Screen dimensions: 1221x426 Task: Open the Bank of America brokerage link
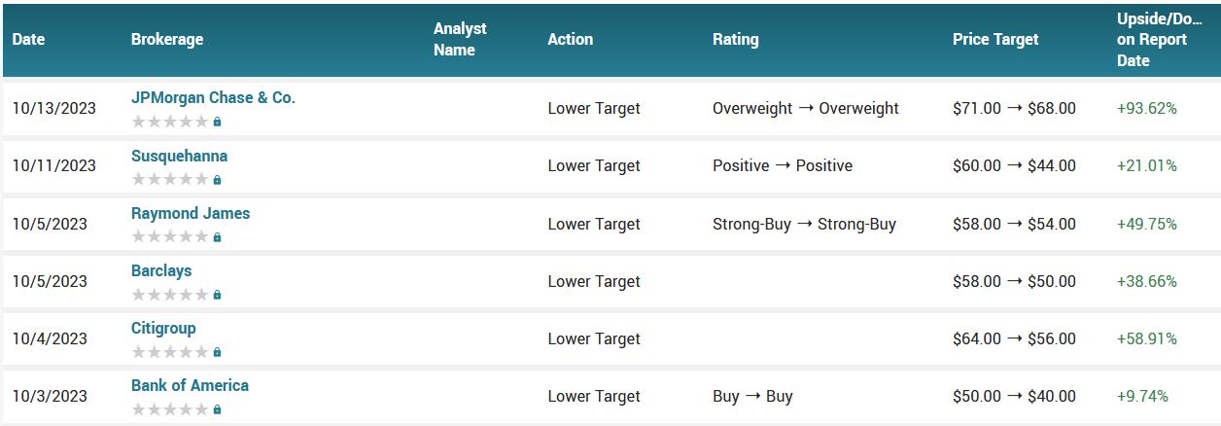coord(190,385)
